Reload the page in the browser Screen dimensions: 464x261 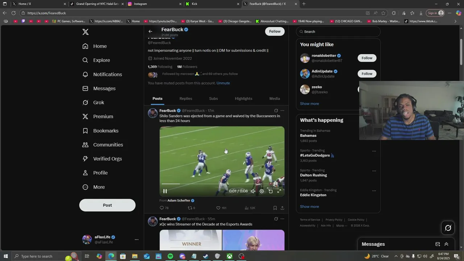tap(13, 13)
